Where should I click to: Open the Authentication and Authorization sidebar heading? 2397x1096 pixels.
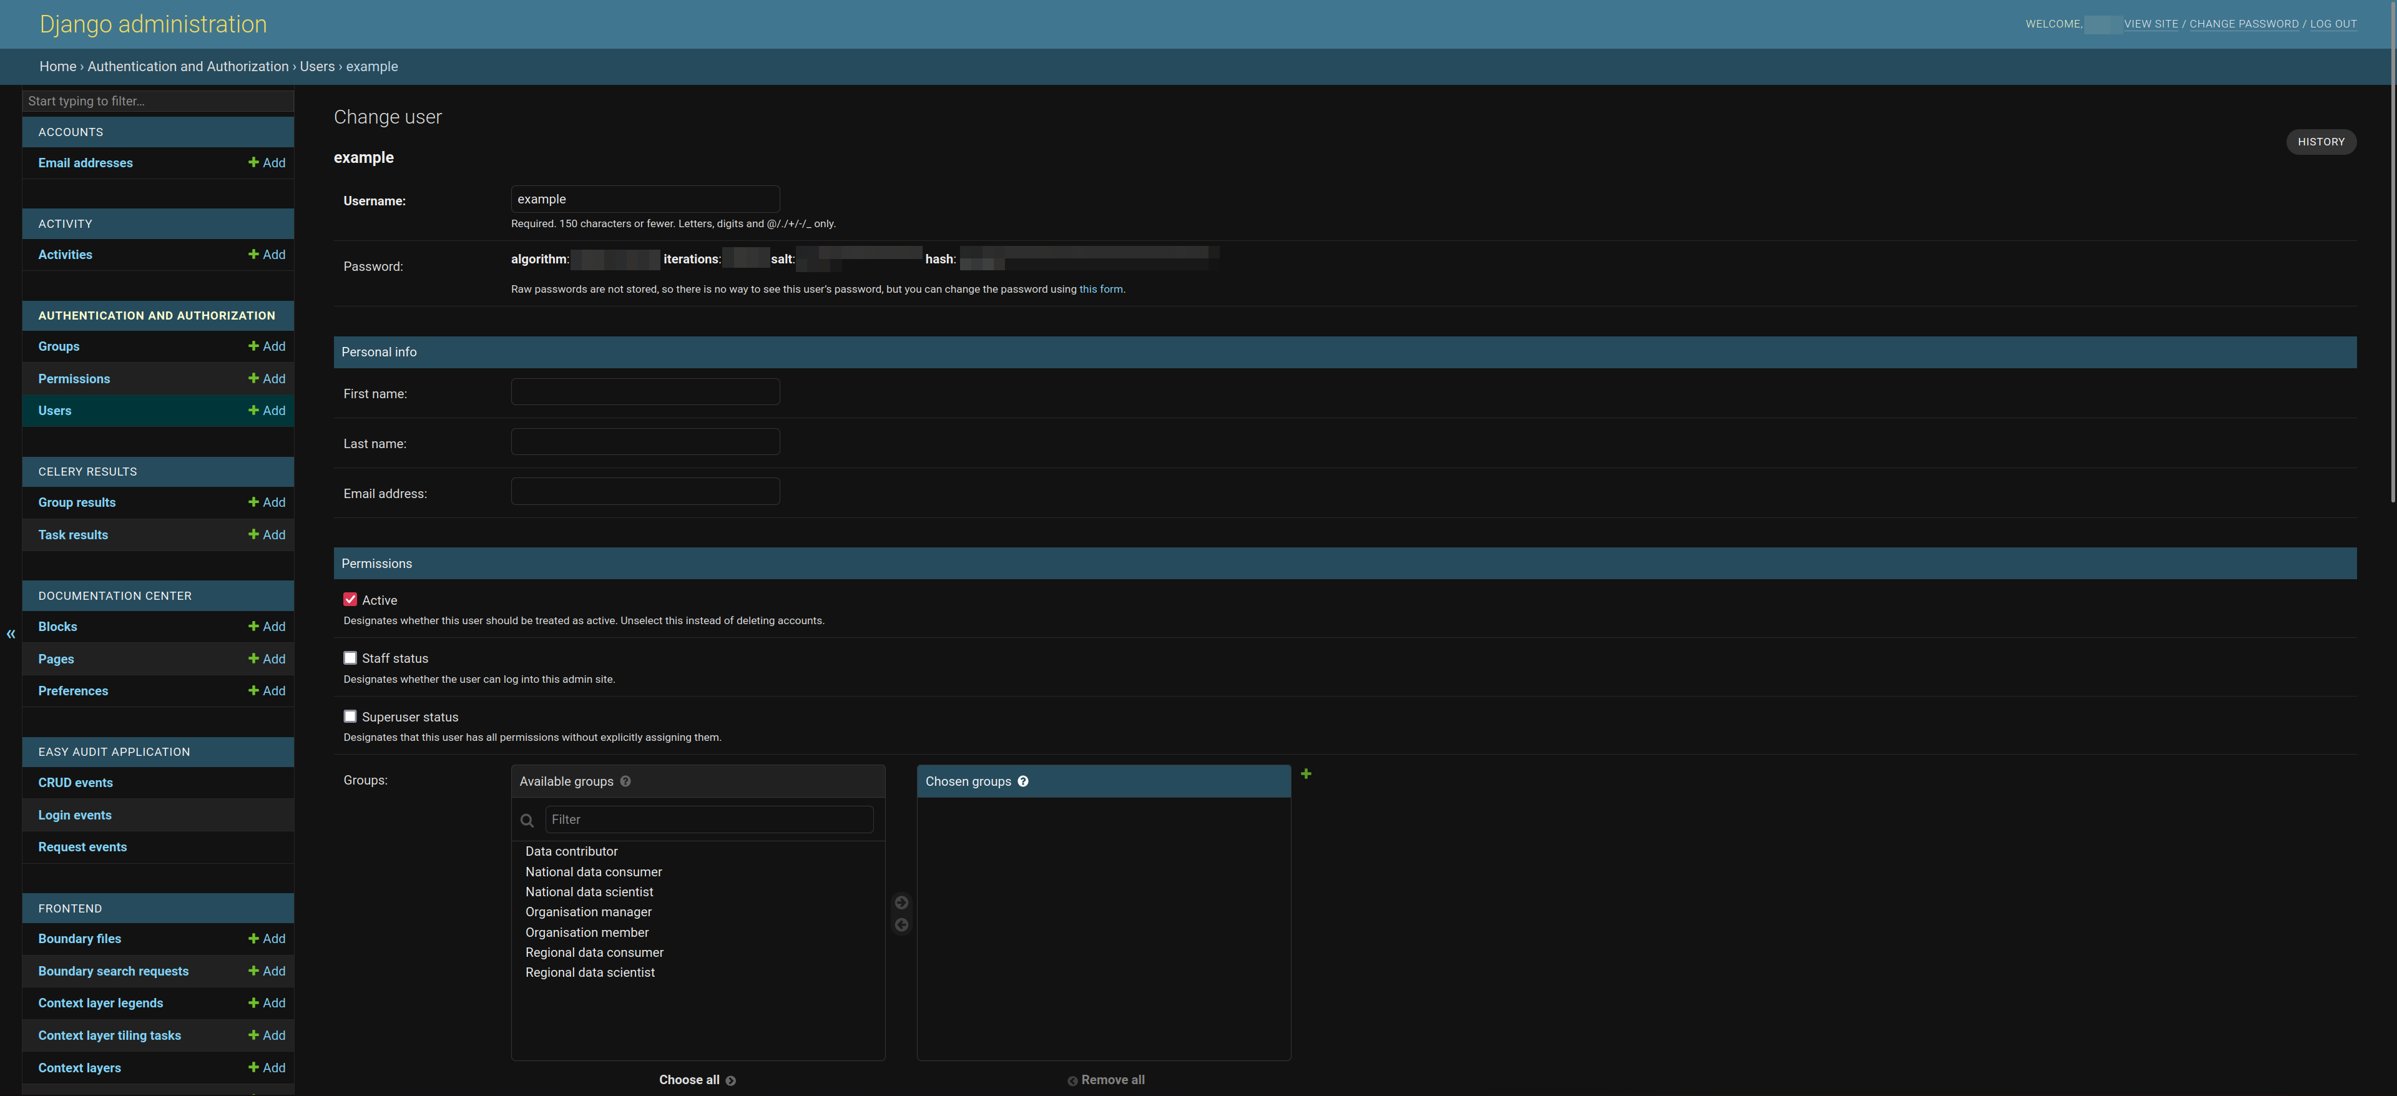[x=156, y=316]
